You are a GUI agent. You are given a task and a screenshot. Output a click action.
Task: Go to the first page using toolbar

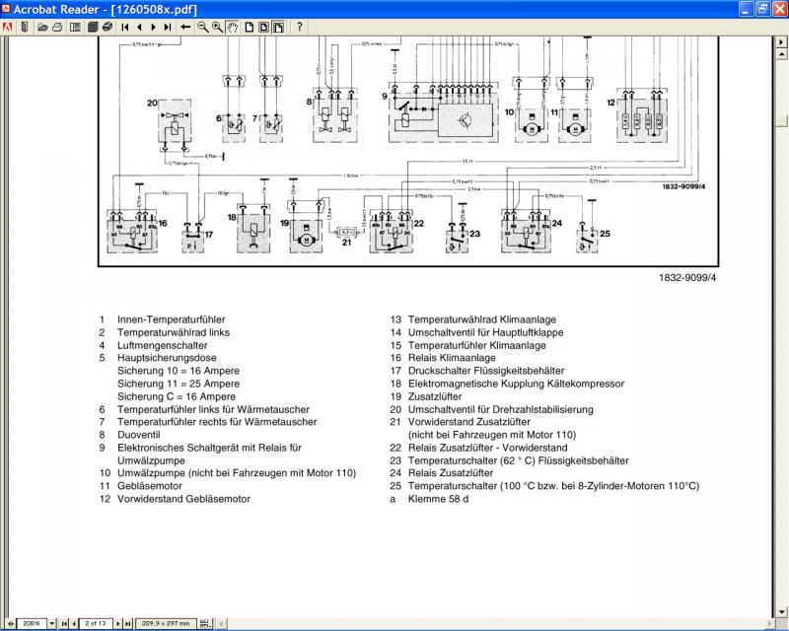pos(125,27)
